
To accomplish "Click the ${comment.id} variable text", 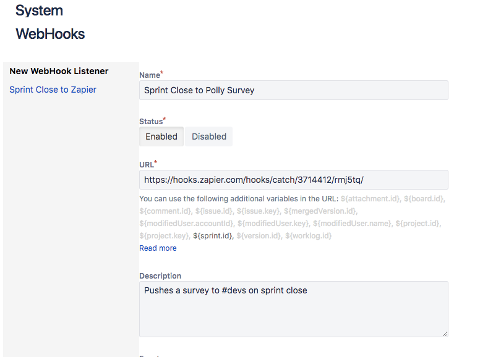I will tap(166, 211).
